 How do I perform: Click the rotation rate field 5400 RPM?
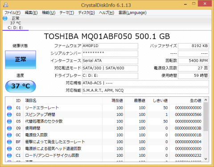(193, 61)
